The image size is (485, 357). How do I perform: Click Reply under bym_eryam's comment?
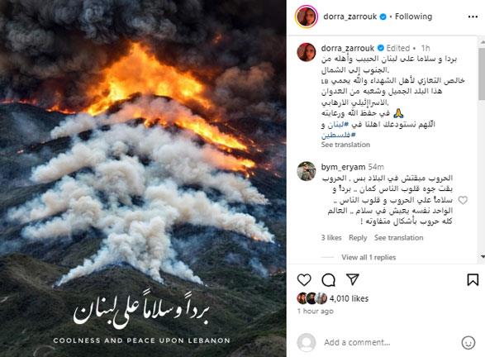tap(358, 238)
